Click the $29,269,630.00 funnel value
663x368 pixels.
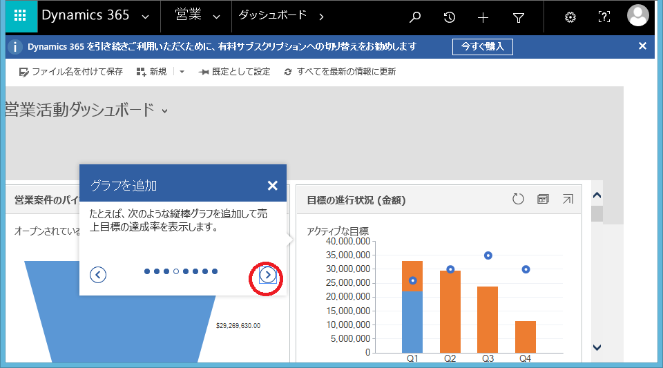point(238,326)
